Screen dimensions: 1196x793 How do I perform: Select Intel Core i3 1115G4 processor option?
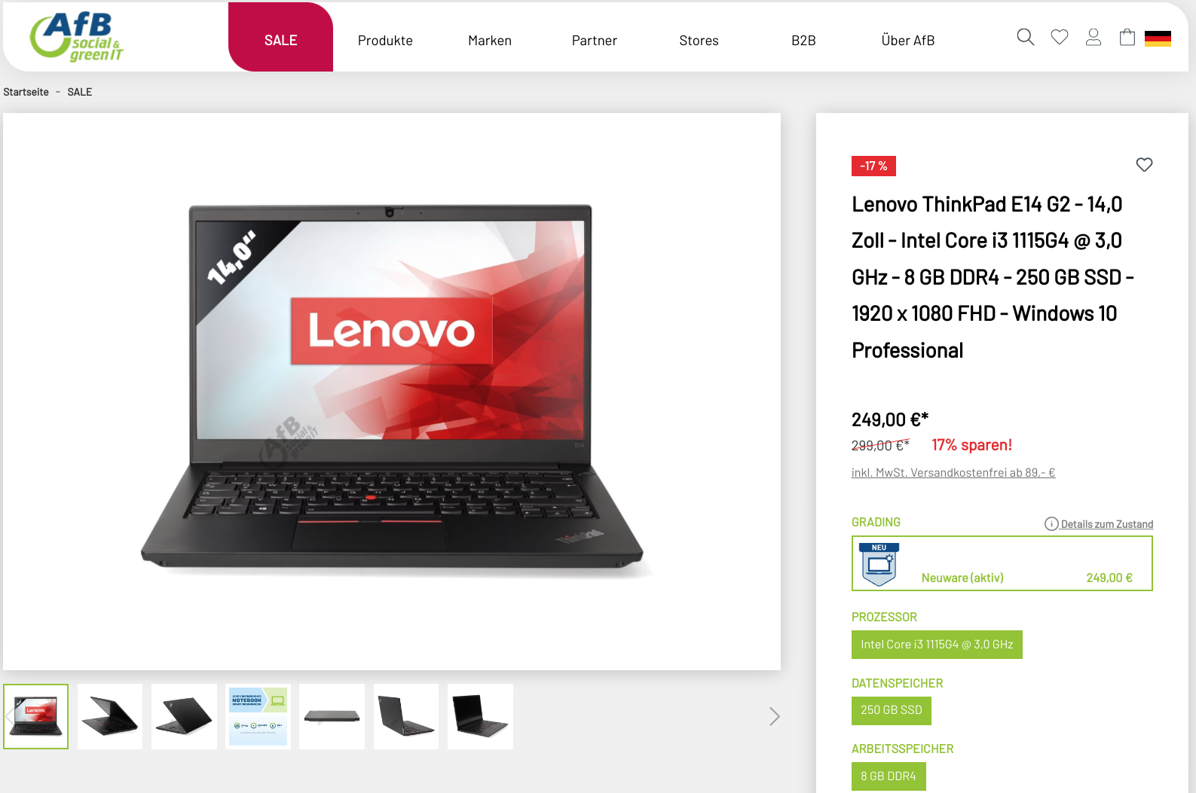pyautogui.click(x=937, y=645)
